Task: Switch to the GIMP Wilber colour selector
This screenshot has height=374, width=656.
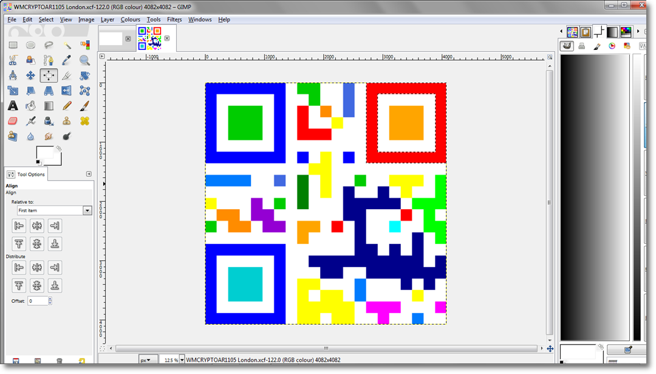Action: (x=567, y=46)
